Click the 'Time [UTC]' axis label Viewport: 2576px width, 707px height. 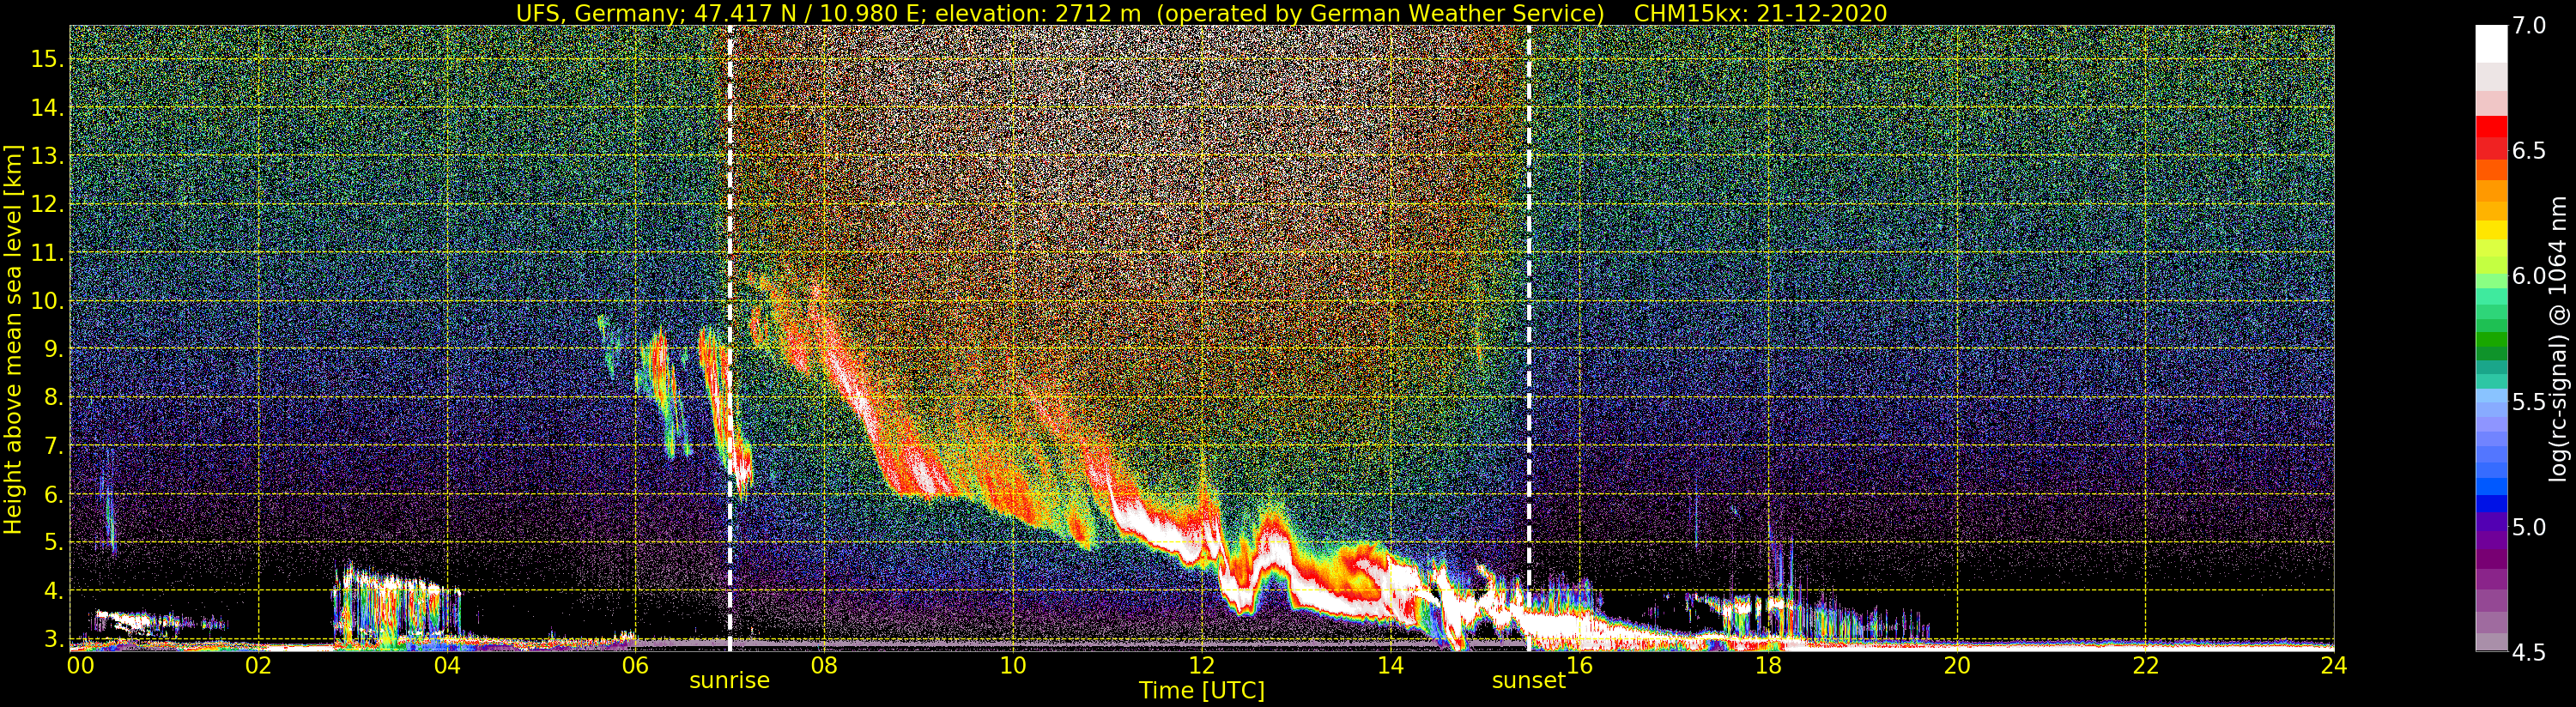click(1201, 691)
